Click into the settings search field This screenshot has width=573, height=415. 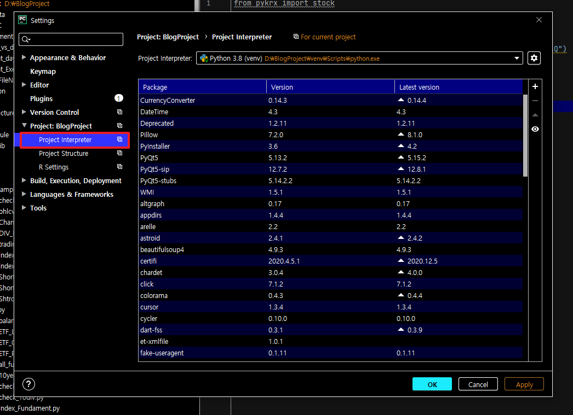(x=71, y=39)
